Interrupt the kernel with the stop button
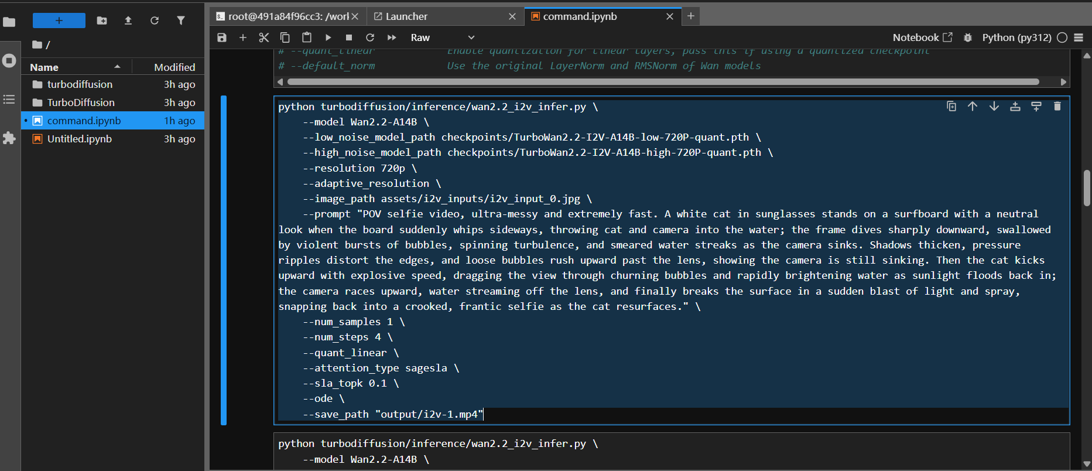 click(349, 37)
